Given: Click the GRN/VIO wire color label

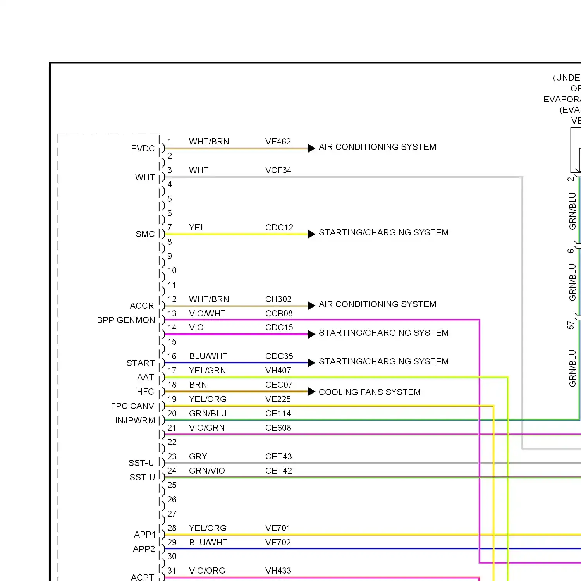Looking at the screenshot, I should click(x=207, y=471).
